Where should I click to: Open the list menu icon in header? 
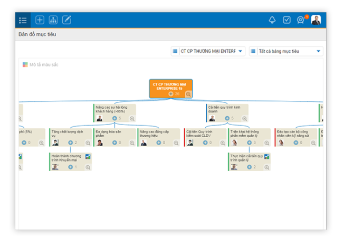pyautogui.click(x=23, y=20)
